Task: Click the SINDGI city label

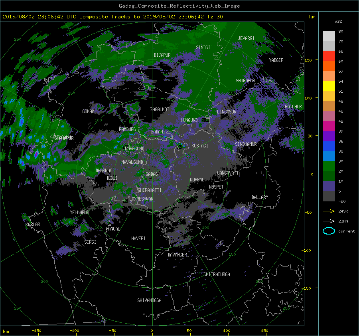Action: [x=203, y=48]
